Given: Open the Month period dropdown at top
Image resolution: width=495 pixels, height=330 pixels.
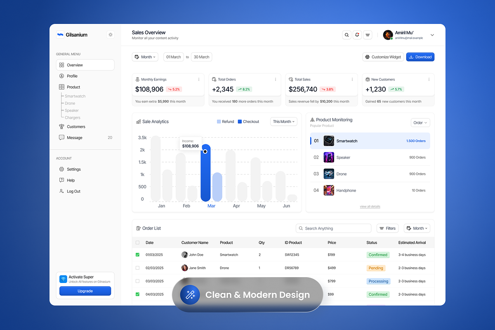Looking at the screenshot, I should click(x=145, y=57).
